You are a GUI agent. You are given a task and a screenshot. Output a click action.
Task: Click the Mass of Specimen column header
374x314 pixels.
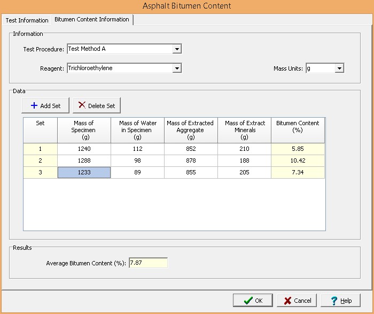pyautogui.click(x=84, y=130)
